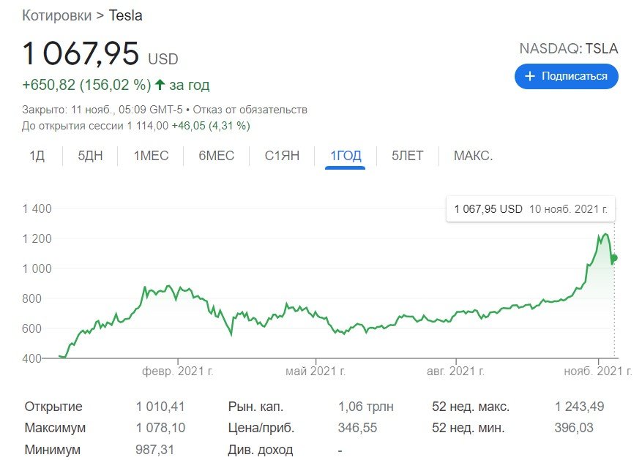This screenshot has height=460, width=642.
Task: Click the plus icon in Подписаться button
Action: 529,76
